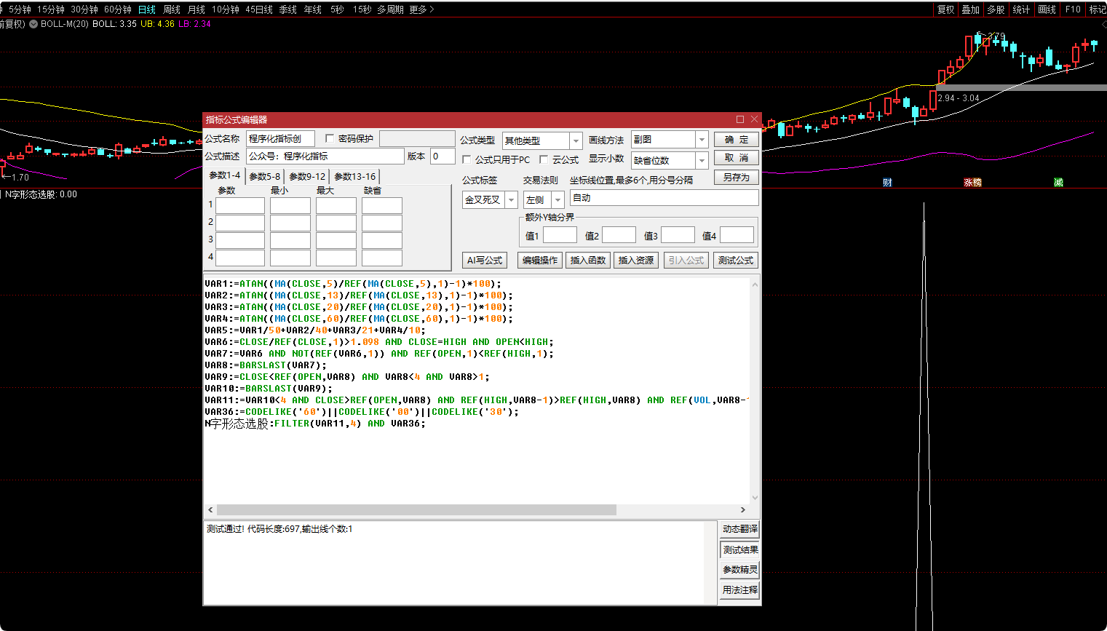Click the blue 财 marker on chart
Image resolution: width=1107 pixels, height=631 pixels.
(x=887, y=183)
